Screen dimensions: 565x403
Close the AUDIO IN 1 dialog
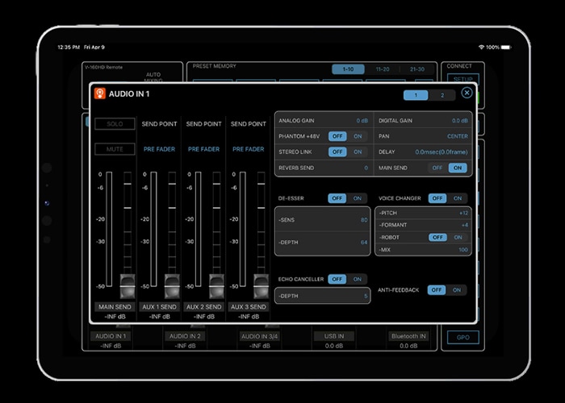pyautogui.click(x=467, y=93)
